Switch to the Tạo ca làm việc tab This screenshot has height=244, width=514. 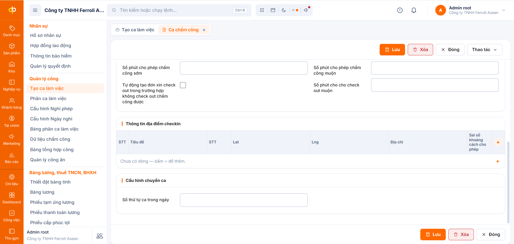[x=135, y=30]
